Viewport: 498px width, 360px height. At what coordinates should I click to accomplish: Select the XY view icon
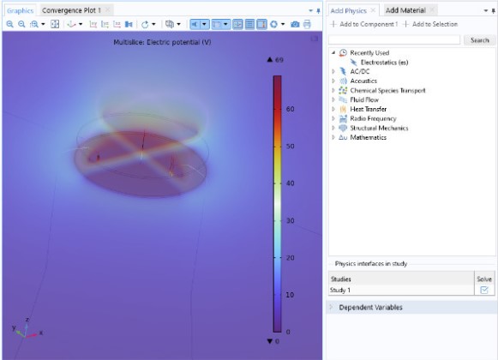(93, 24)
